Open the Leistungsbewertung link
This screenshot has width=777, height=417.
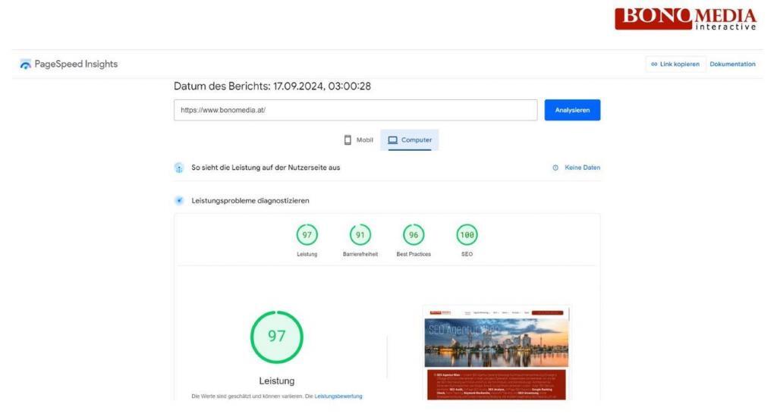click(x=338, y=397)
